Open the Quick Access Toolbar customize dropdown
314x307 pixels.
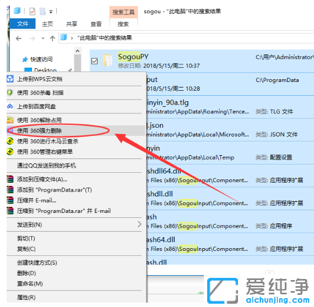(x=51, y=12)
